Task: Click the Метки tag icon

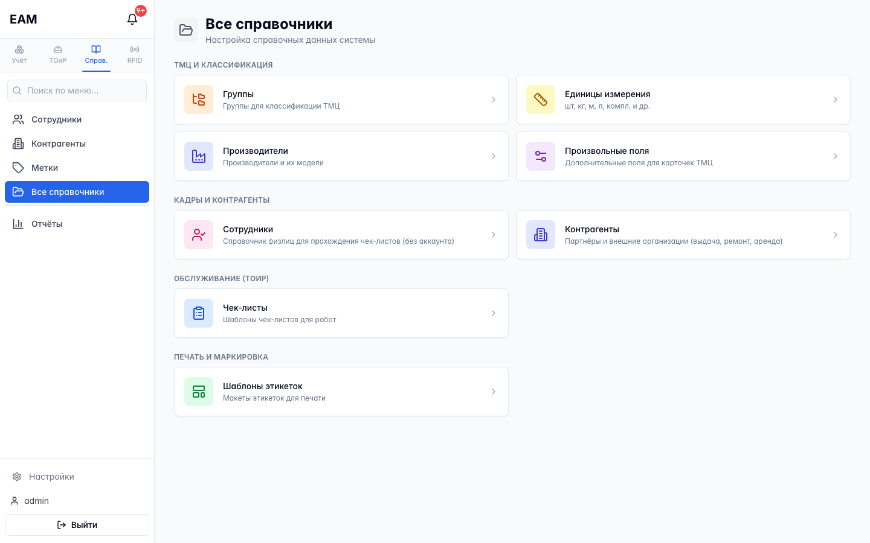Action: (x=18, y=168)
